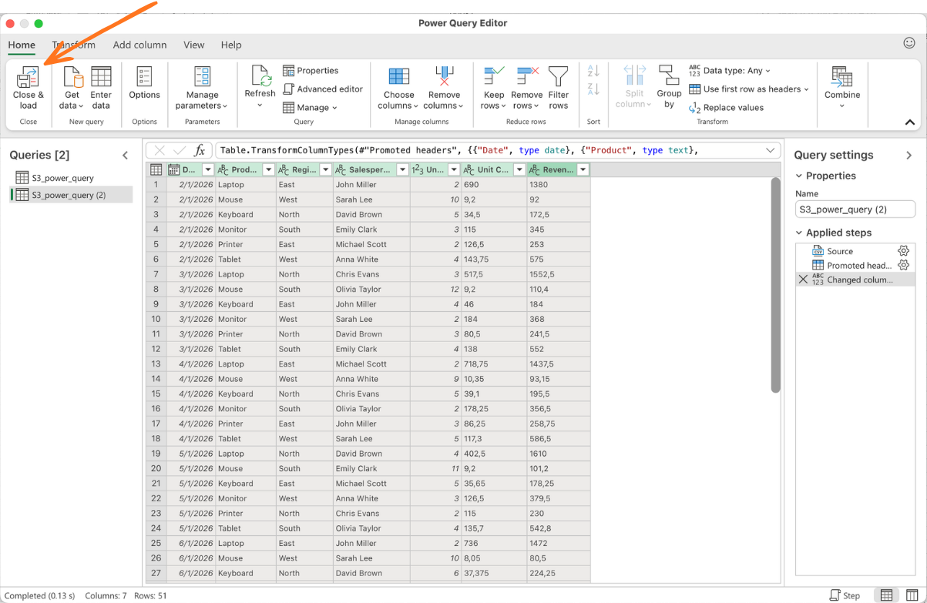Open the Date column filter dropdown
Screen dimensions: 927x603
coord(208,169)
